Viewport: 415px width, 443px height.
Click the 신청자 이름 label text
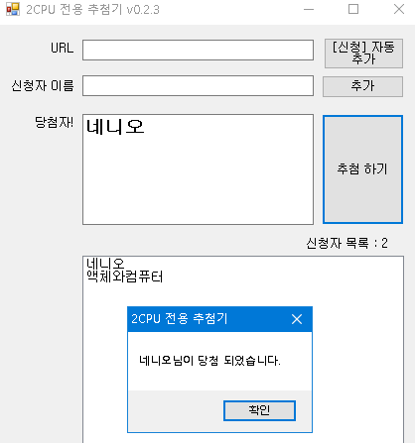click(43, 86)
